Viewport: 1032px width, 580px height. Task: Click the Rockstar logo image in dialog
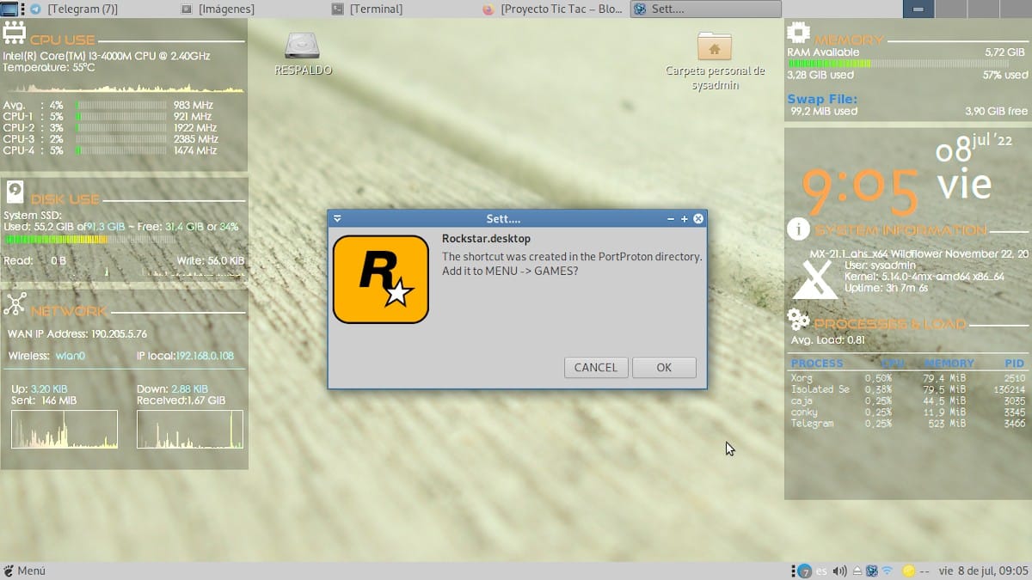click(x=380, y=279)
